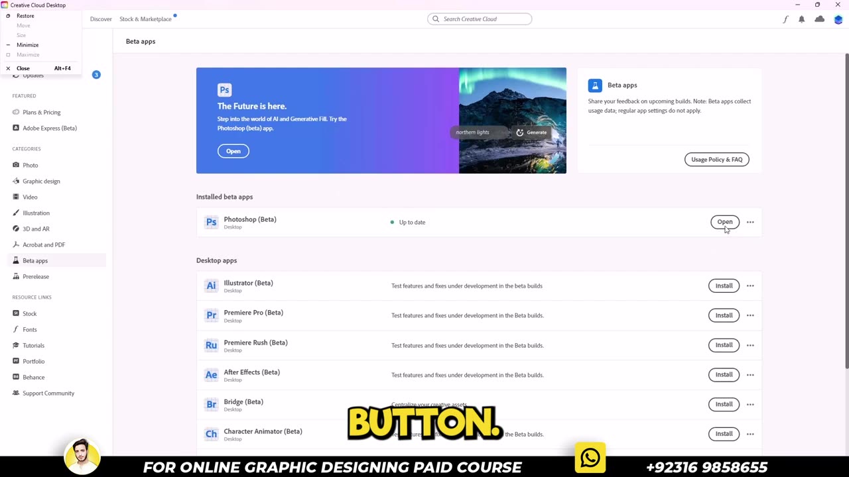Image resolution: width=849 pixels, height=477 pixels.
Task: Install Premiere Pro (Beta)
Action: tap(724, 315)
